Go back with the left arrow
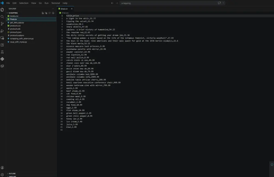This screenshot has height=177, width=274. click(x=112, y=3)
